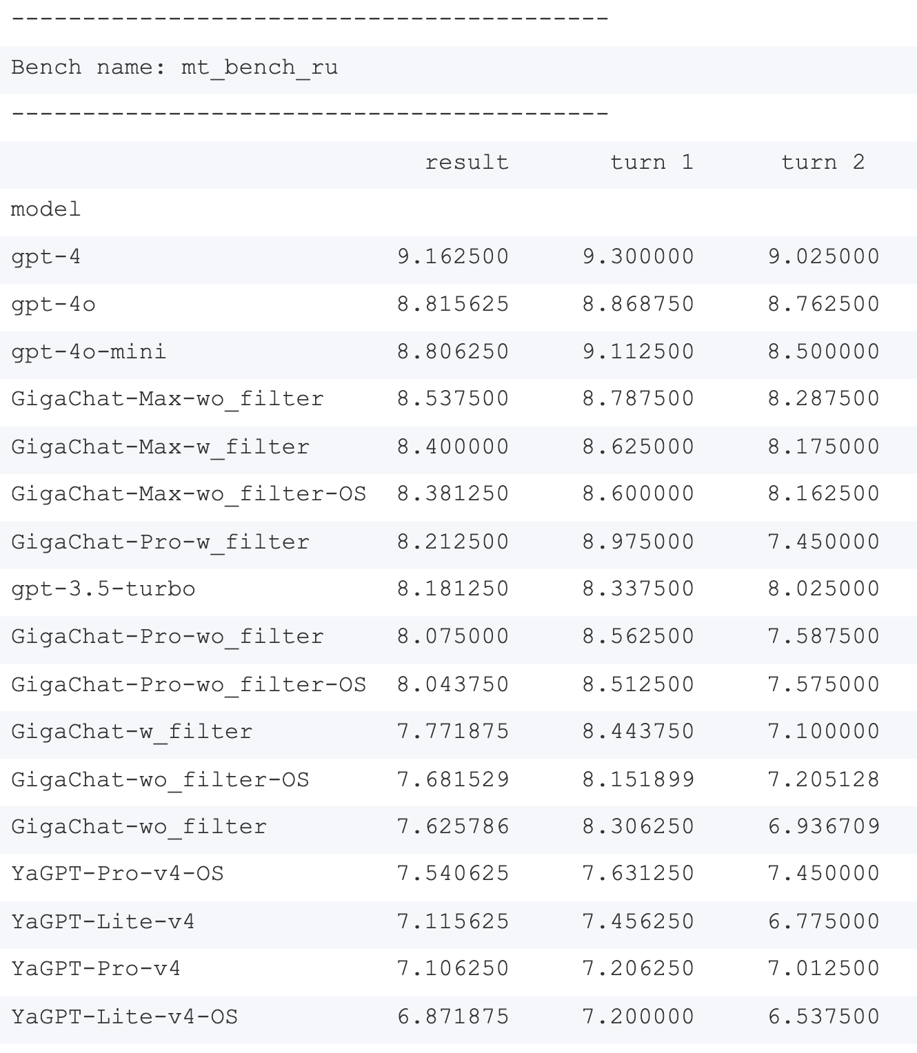Screen dimensions: 917x1053
Task: Click turn 2 value 6.936709
Action: (x=824, y=827)
